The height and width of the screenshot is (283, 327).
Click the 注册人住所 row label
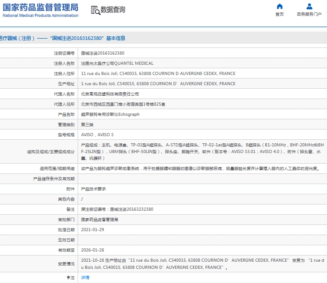(64, 74)
